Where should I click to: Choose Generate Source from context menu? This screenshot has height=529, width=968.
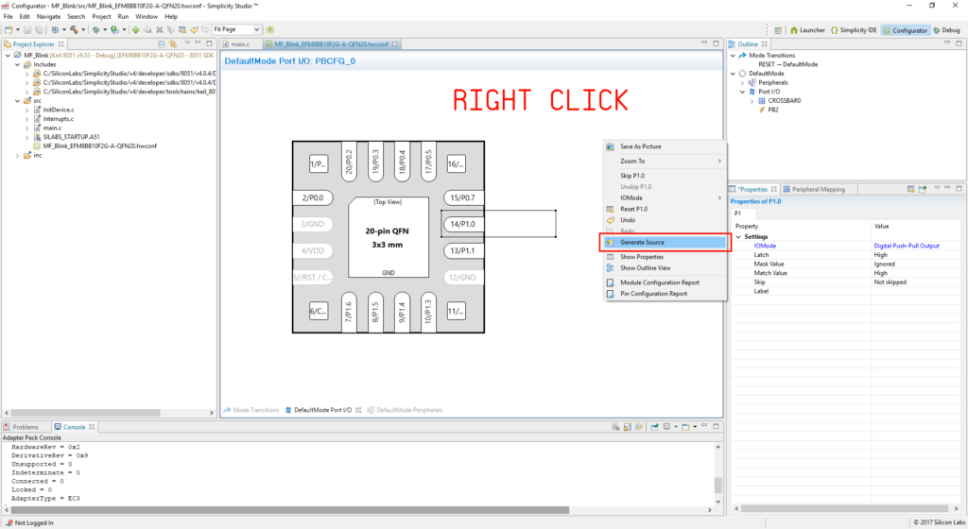pos(642,243)
